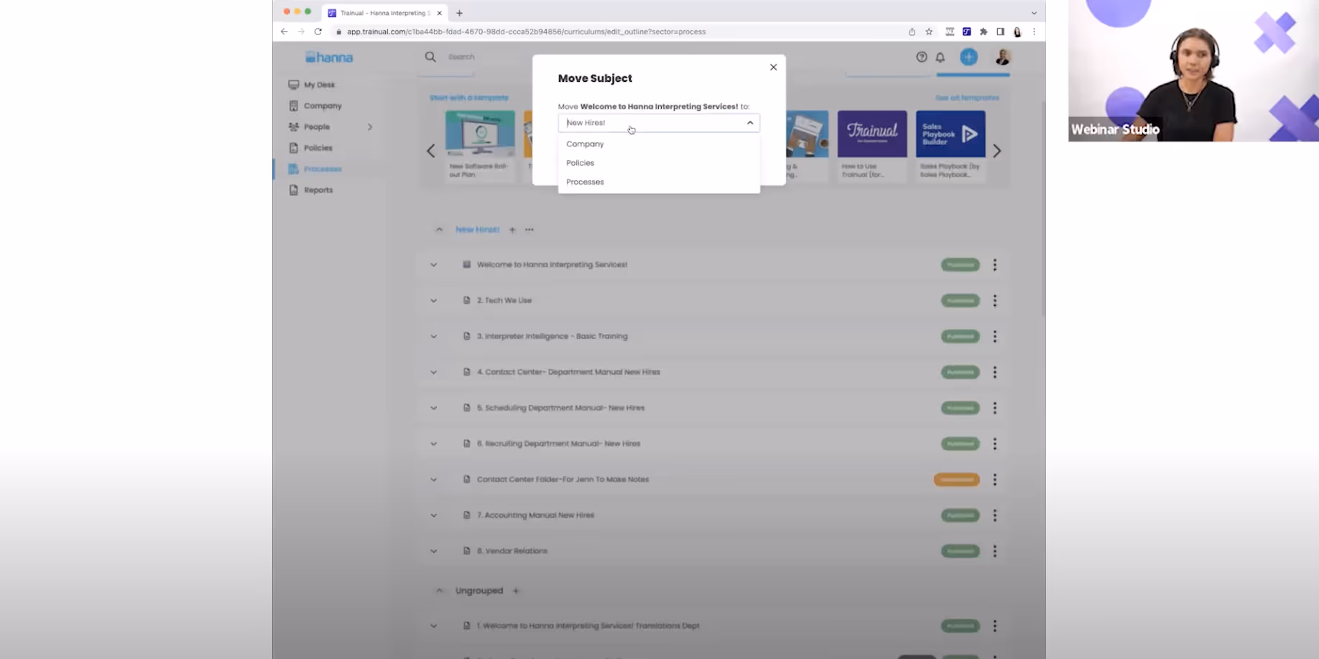Screen dimensions: 1319x659
Task: Expand Contact Center Folder row
Action: pyautogui.click(x=434, y=480)
